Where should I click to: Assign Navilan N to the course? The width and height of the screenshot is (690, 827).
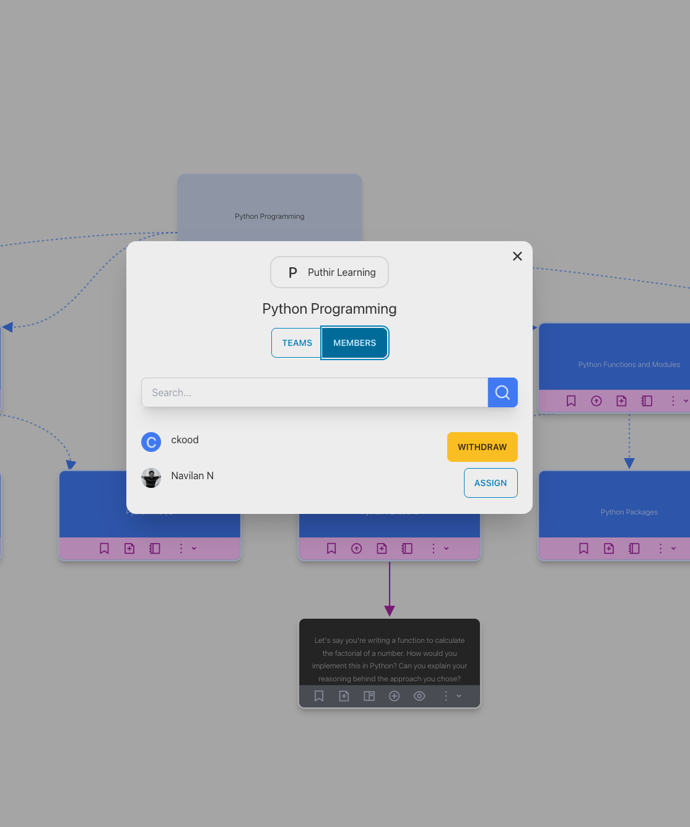tap(490, 483)
